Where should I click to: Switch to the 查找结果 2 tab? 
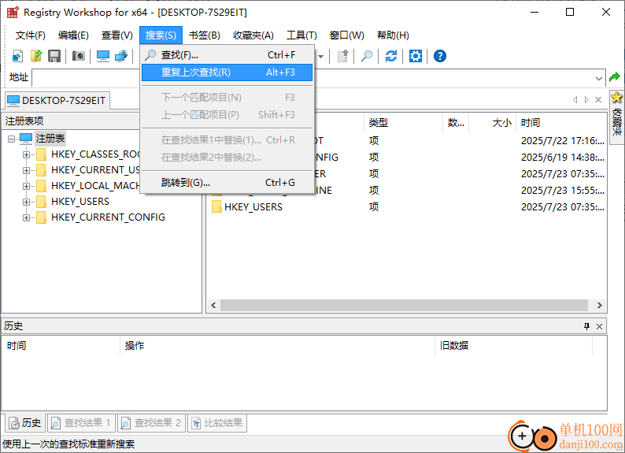point(151,423)
